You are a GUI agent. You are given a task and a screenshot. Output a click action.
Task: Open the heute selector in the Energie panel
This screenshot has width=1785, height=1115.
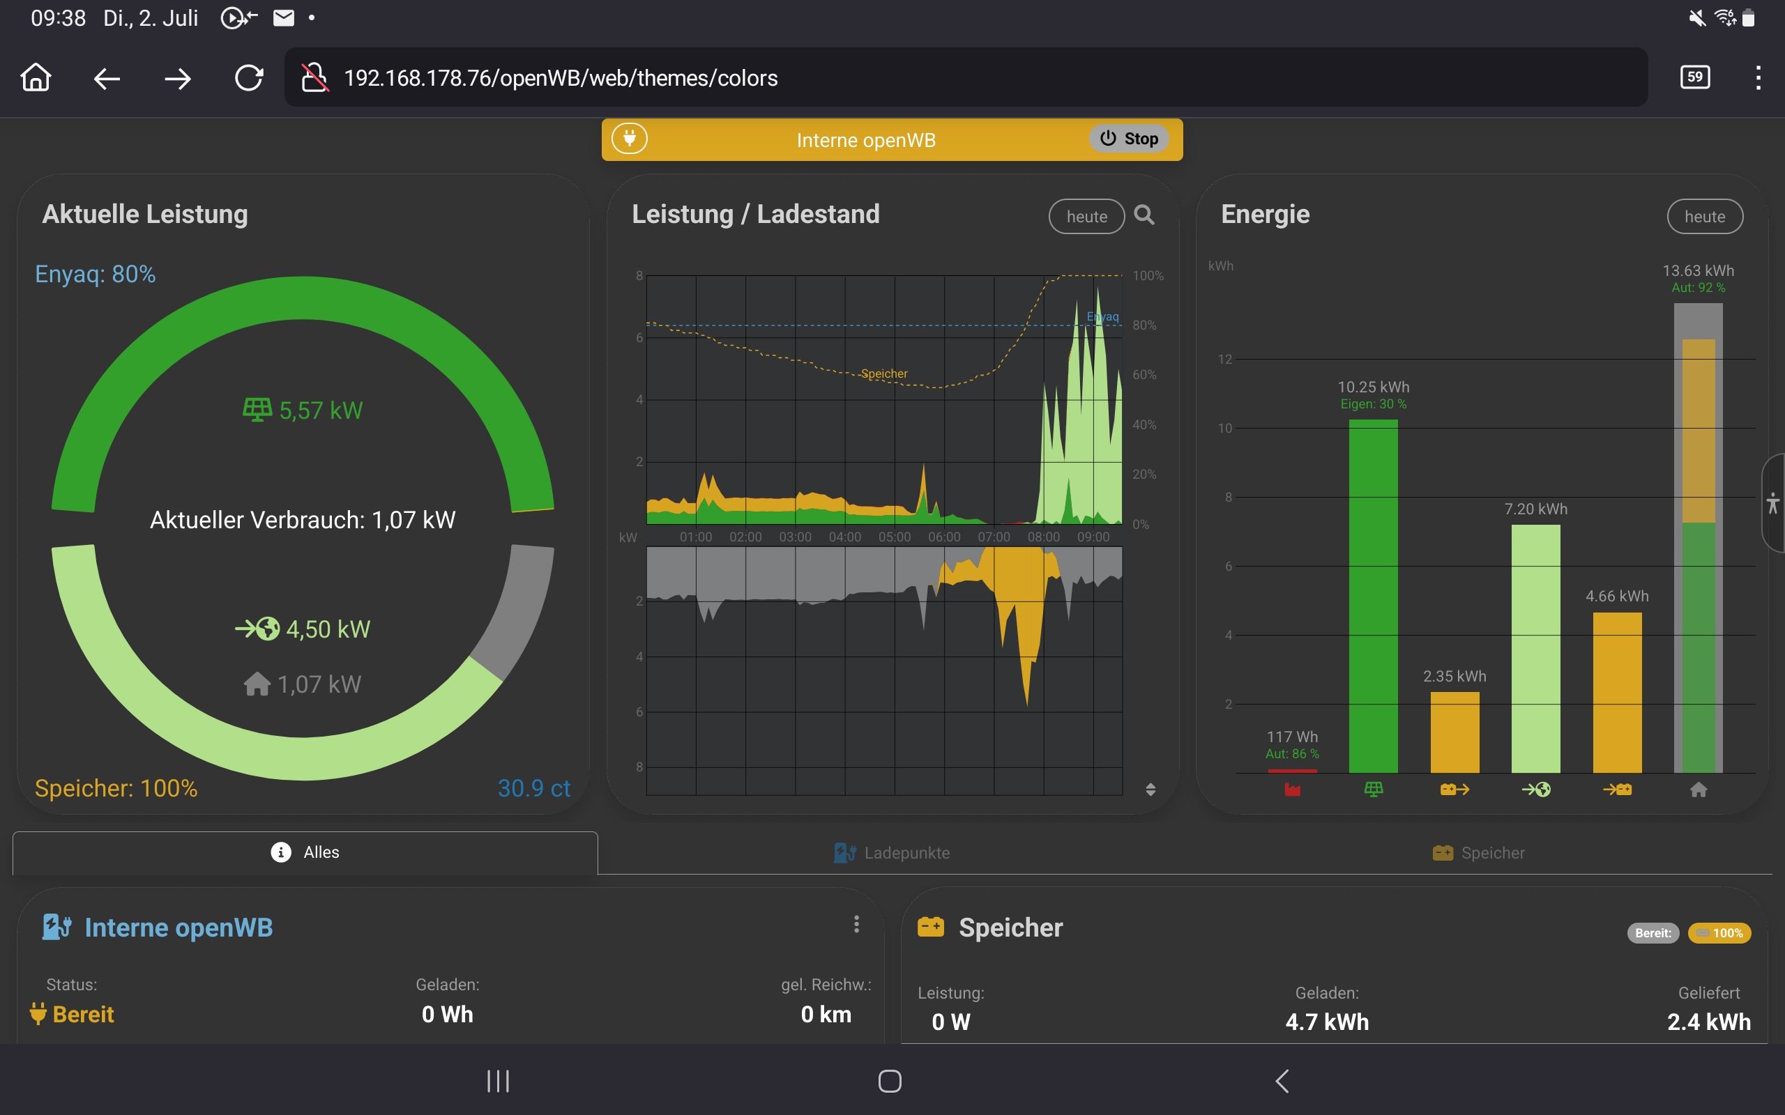(1704, 217)
